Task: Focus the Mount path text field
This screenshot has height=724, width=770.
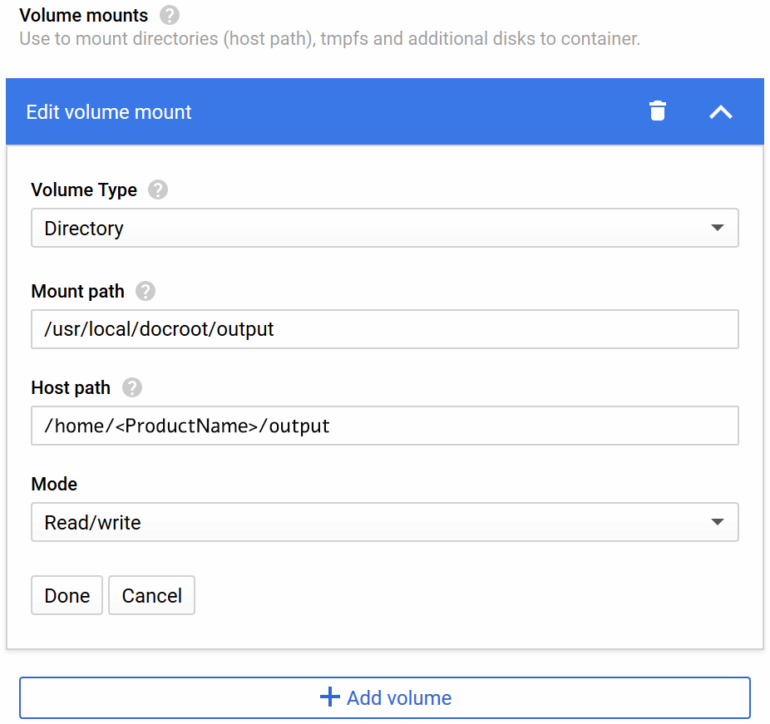Action: pos(384,329)
